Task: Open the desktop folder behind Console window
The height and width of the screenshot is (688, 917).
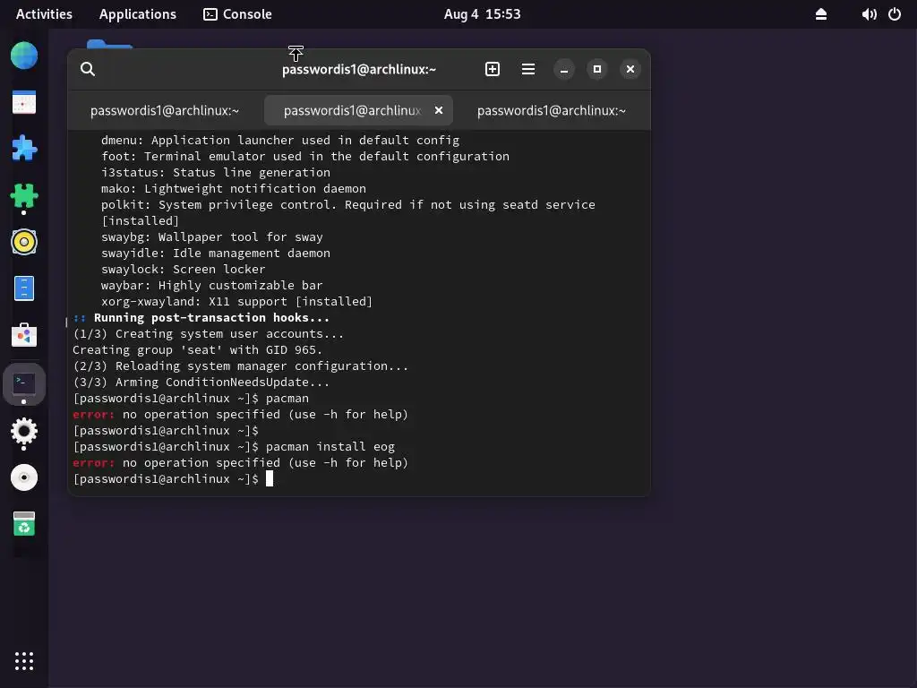Action: coord(109,44)
